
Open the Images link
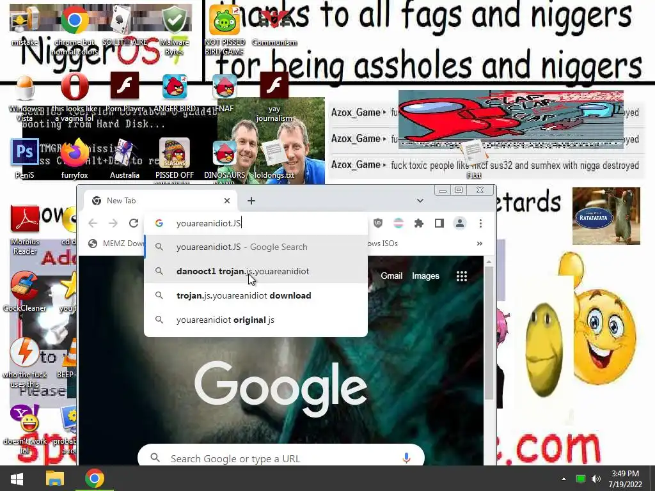click(x=425, y=276)
